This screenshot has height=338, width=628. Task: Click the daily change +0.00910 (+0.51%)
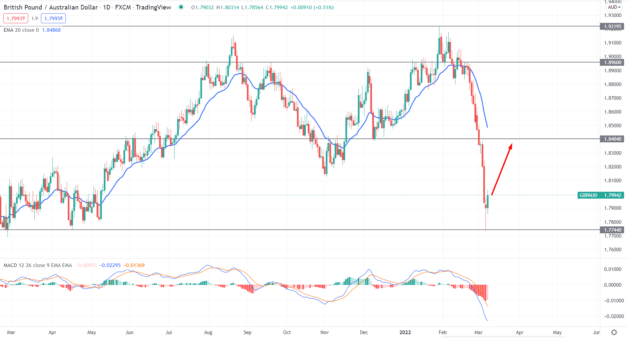click(312, 7)
